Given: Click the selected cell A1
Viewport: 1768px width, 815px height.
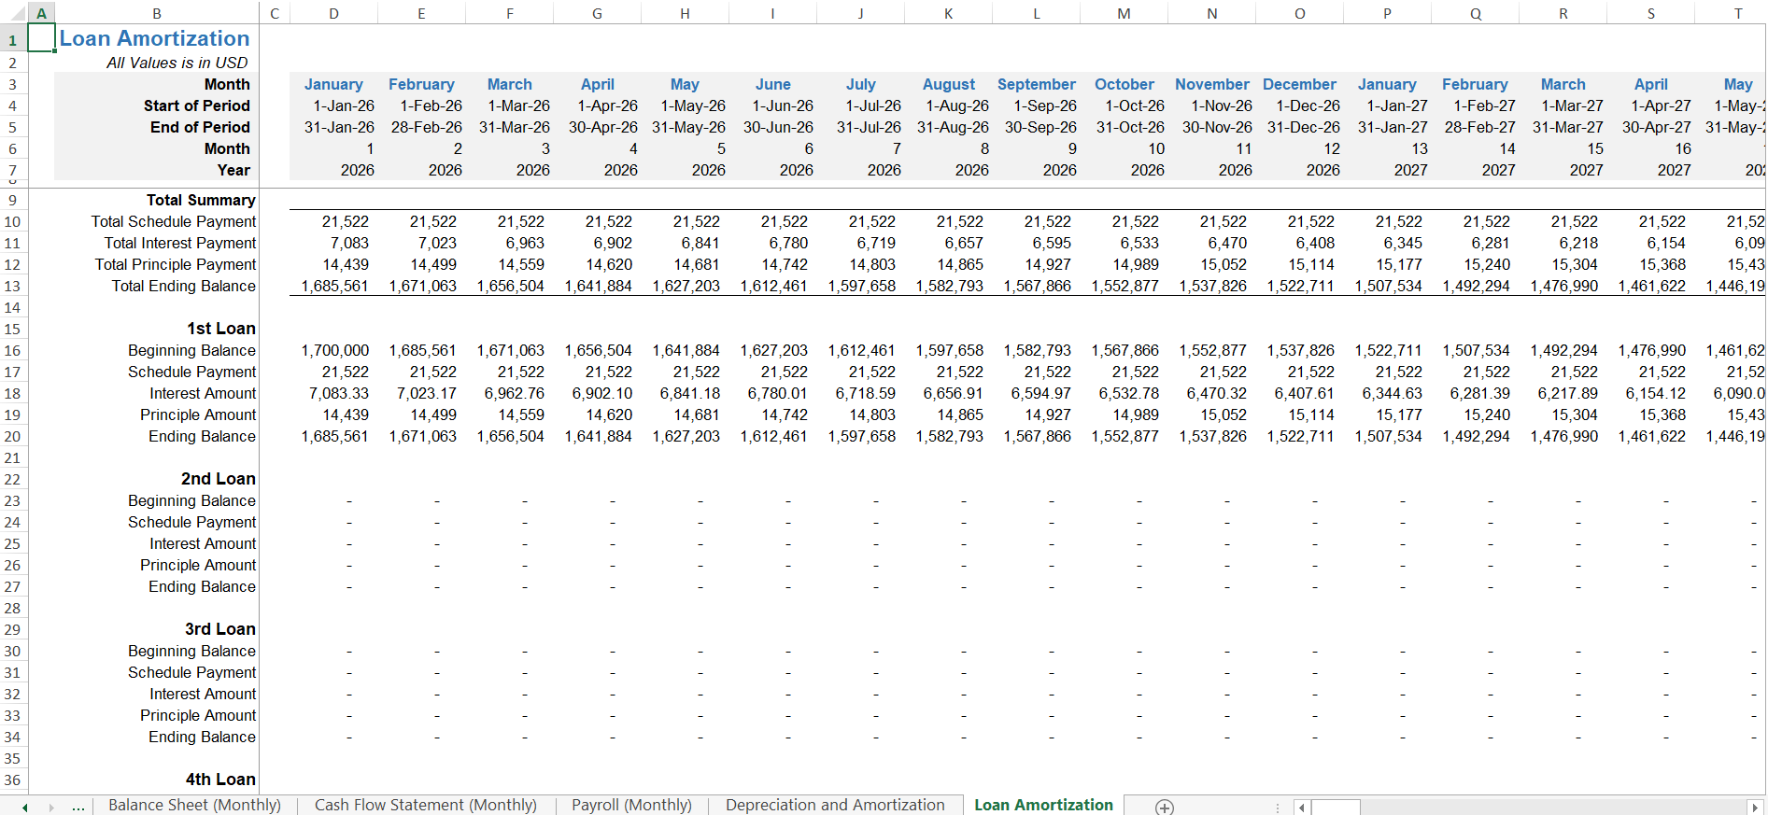Looking at the screenshot, I should coord(40,38).
